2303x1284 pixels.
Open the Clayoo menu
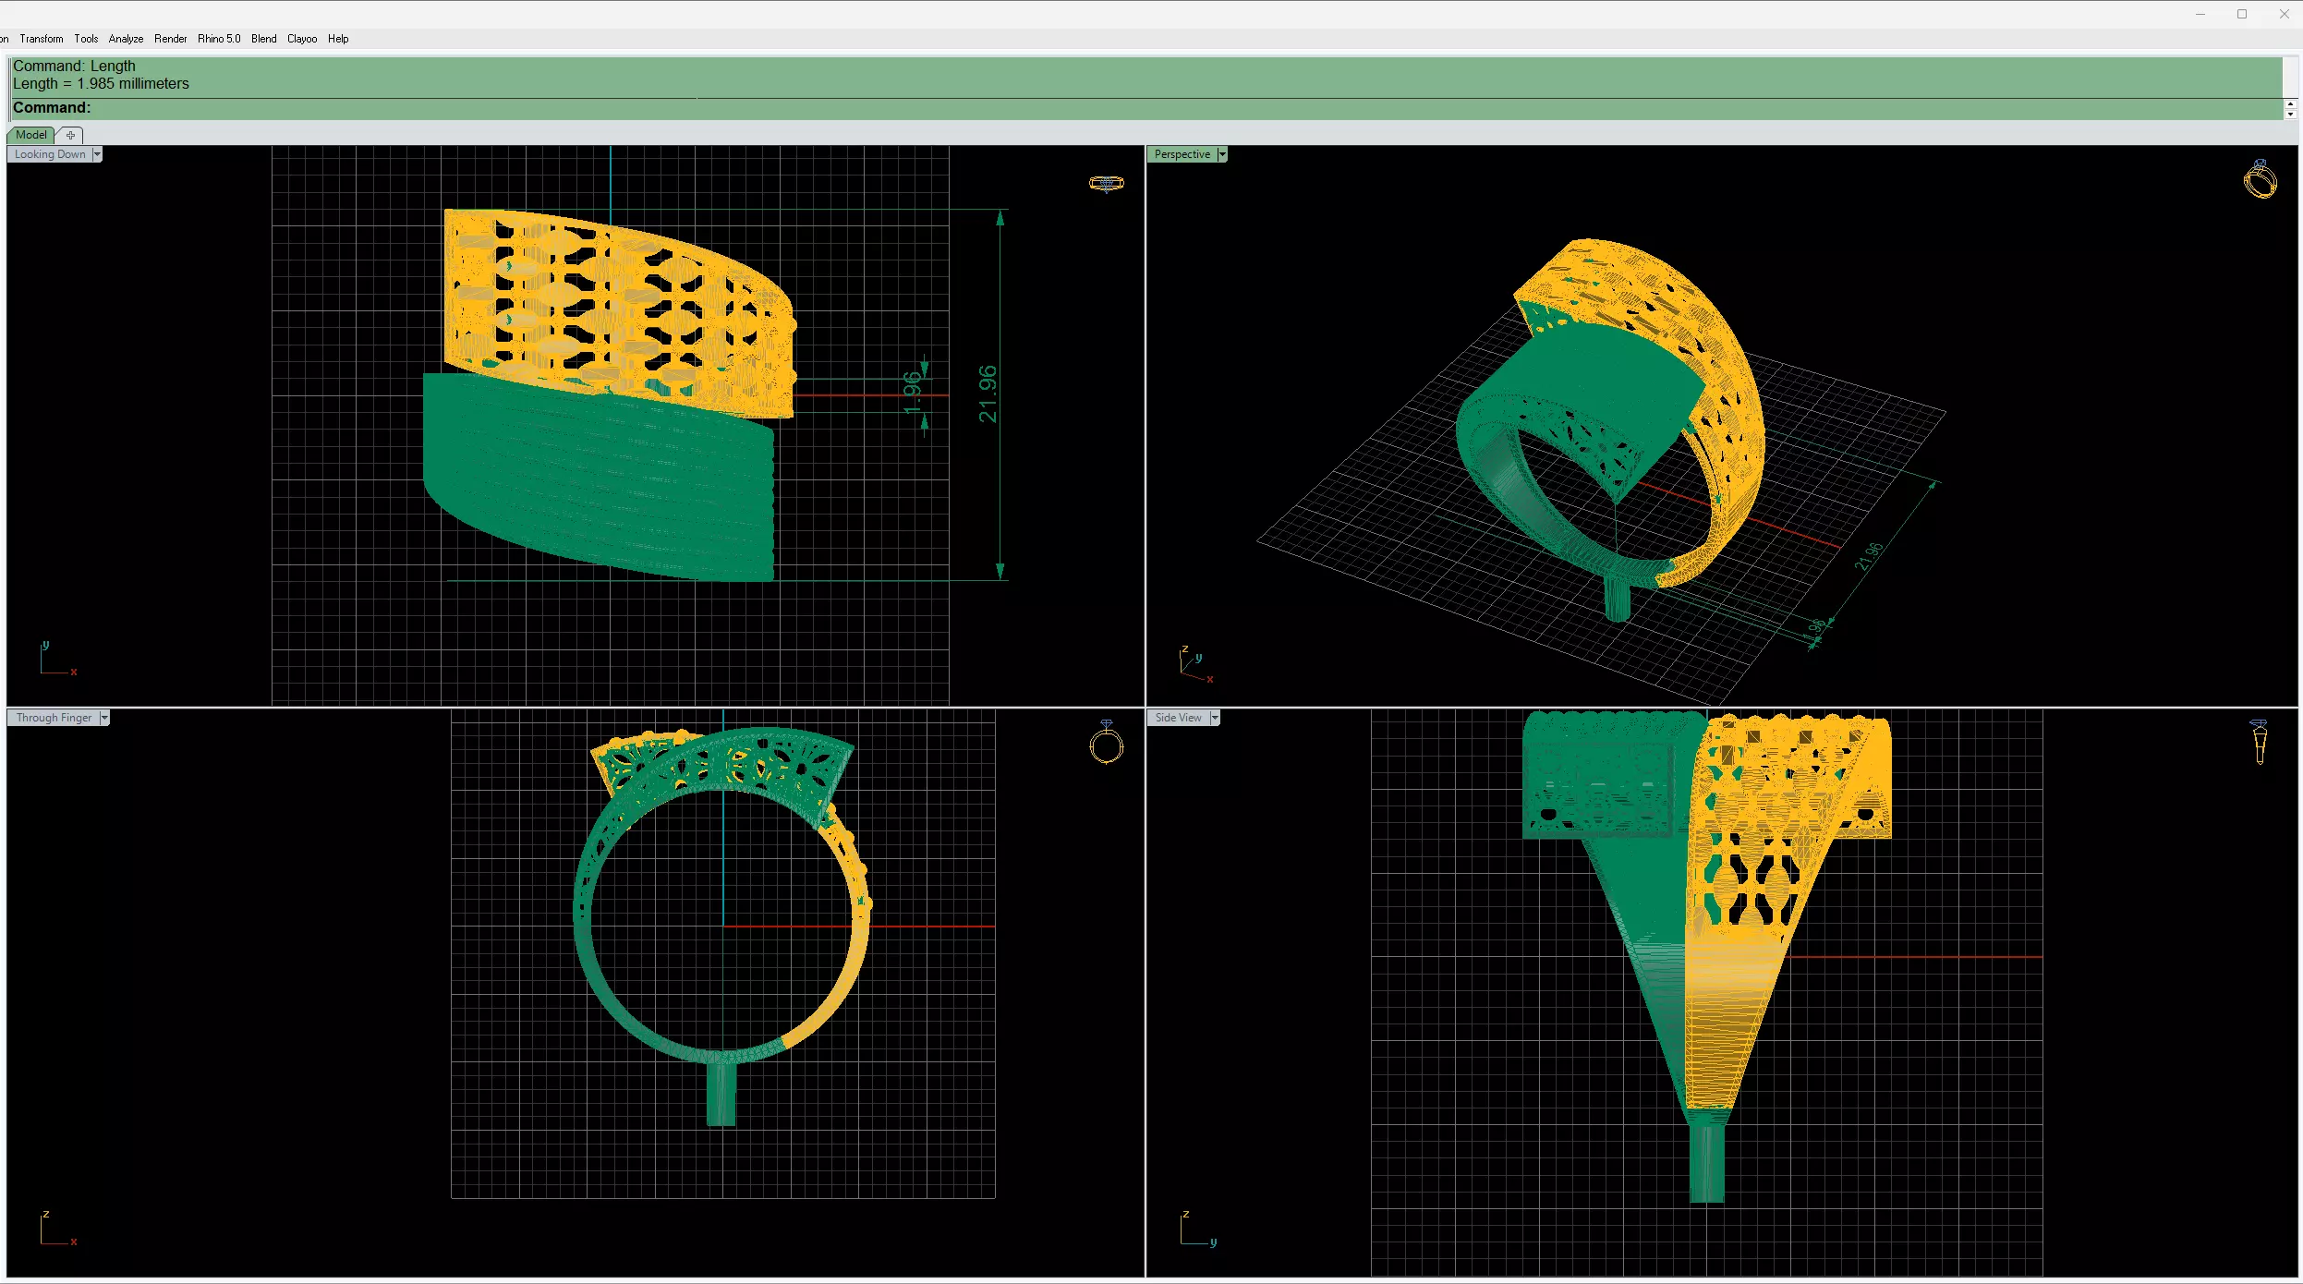point(302,39)
